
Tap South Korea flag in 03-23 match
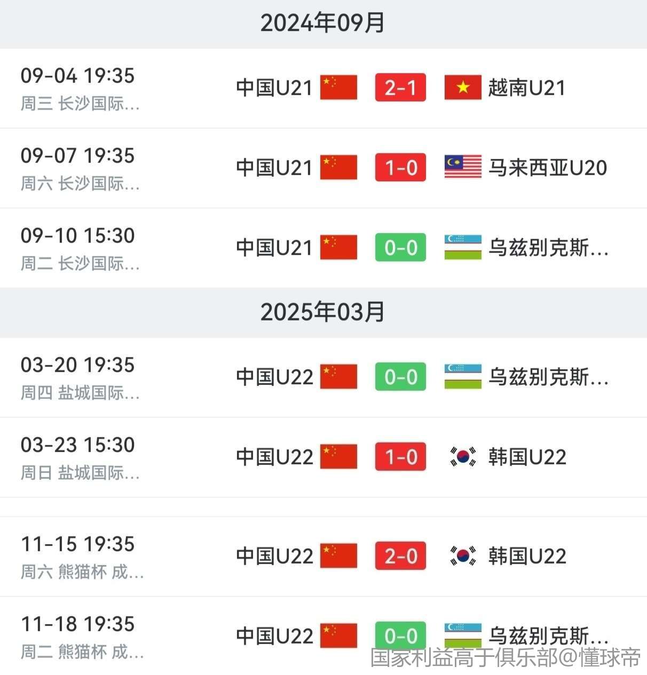[x=462, y=457]
